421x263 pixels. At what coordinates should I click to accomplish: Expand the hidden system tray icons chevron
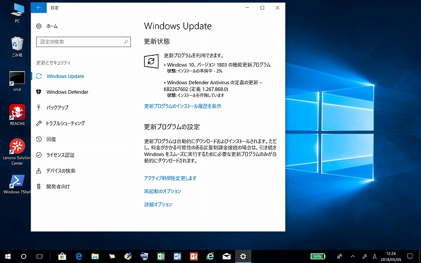click(x=353, y=257)
